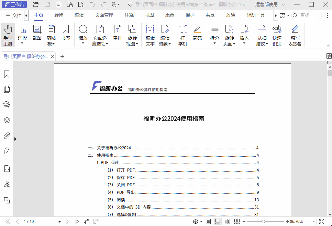Click the Fill & Sign (填写&签名) icon
The height and width of the screenshot is (226, 332).
point(295,34)
